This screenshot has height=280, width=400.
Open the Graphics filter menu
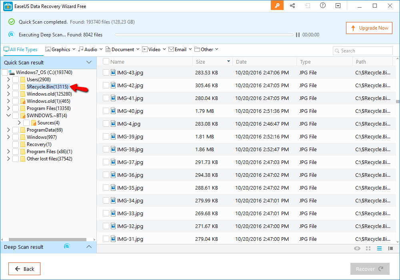click(60, 49)
